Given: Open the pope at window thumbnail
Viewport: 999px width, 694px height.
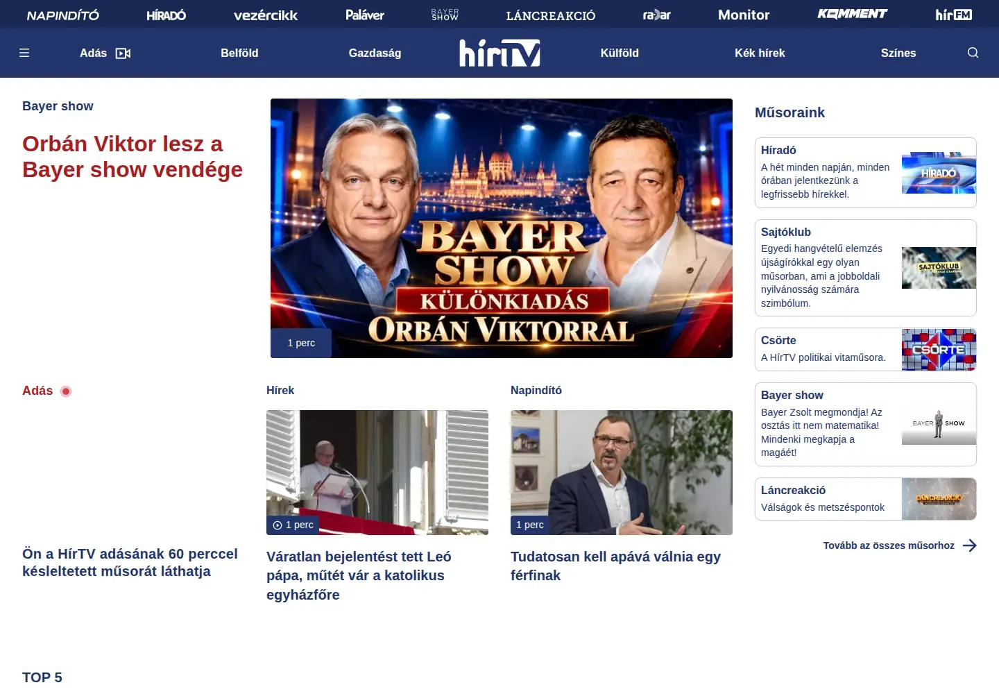Looking at the screenshot, I should click(x=377, y=473).
